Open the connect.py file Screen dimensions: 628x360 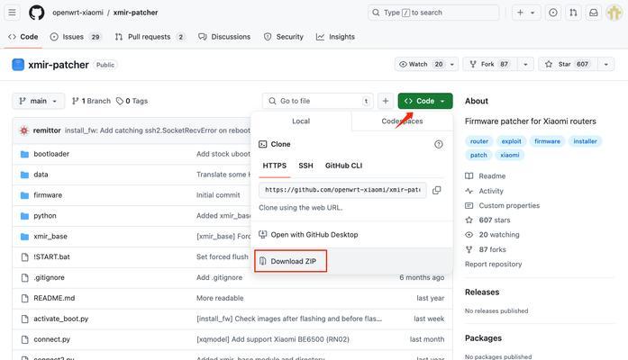tap(51, 339)
